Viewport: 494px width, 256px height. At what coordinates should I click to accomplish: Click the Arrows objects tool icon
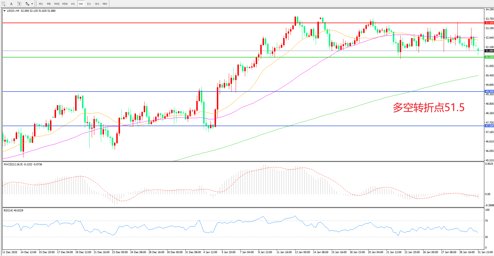(x=27, y=4)
